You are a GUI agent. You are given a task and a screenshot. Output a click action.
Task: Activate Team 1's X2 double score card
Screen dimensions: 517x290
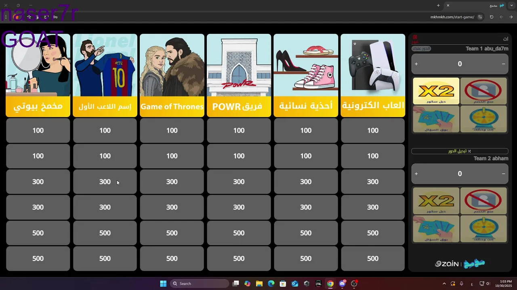(x=436, y=91)
